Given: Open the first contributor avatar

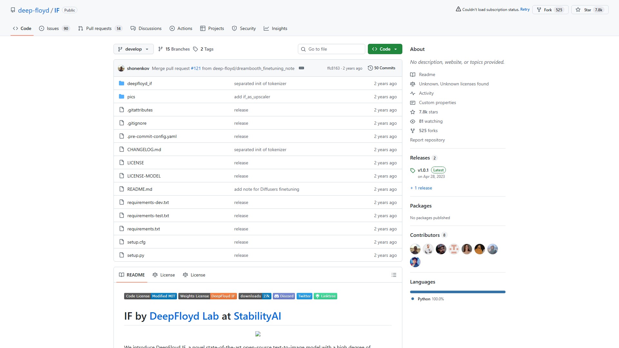Looking at the screenshot, I should (415, 249).
